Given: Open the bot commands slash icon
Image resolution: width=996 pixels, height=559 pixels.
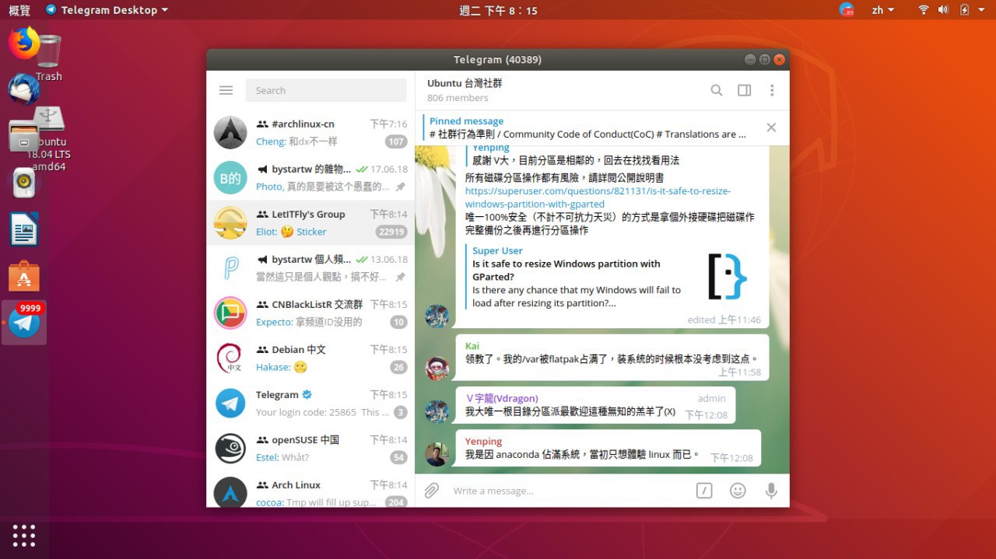Looking at the screenshot, I should click(x=704, y=491).
